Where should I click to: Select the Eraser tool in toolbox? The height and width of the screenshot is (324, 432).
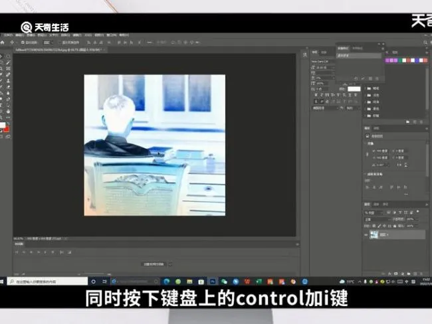[x=8, y=87]
